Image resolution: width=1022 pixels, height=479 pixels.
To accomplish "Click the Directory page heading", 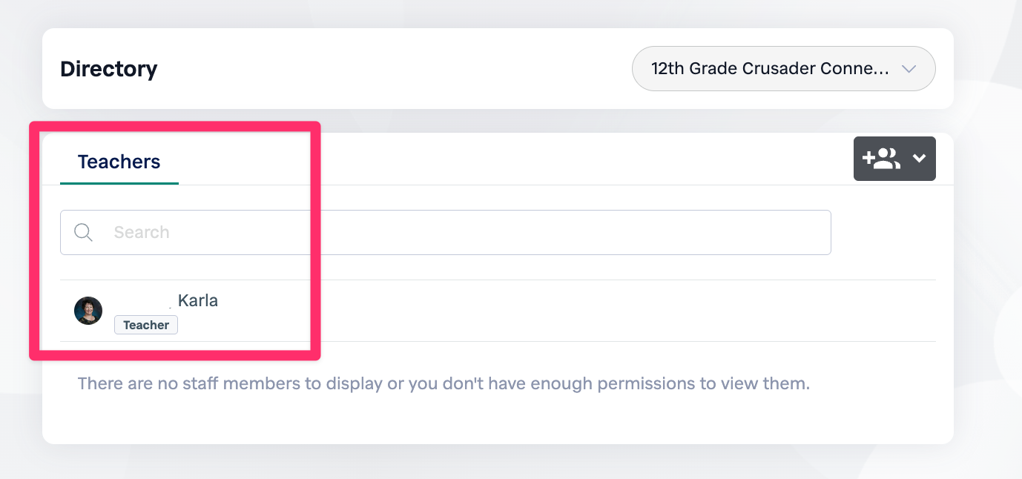I will point(109,69).
